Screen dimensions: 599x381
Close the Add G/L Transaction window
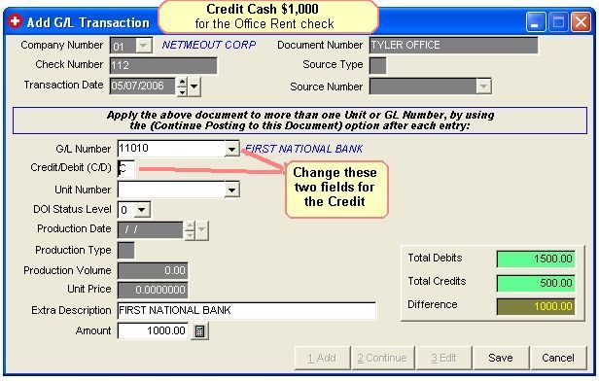[x=581, y=21]
